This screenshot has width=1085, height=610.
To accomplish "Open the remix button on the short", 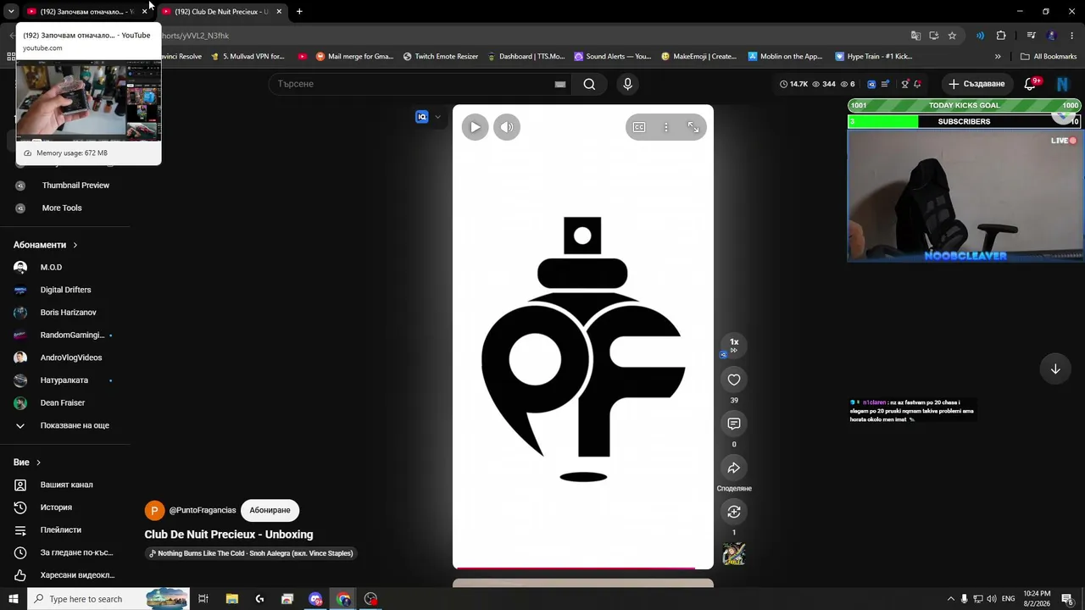I will [x=734, y=512].
